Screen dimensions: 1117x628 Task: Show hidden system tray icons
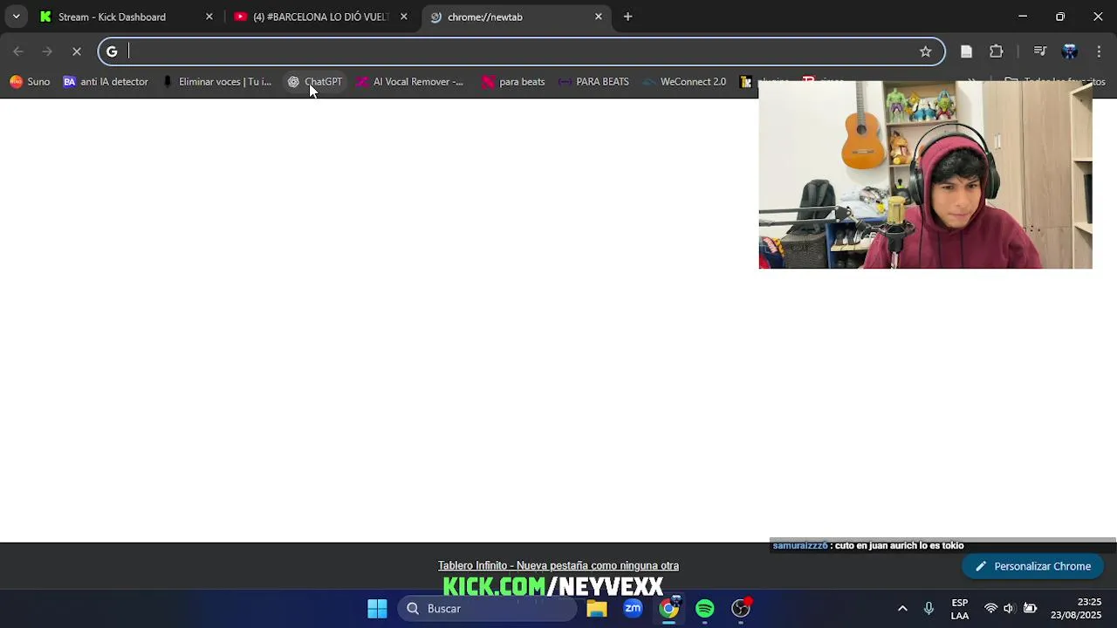click(x=902, y=609)
